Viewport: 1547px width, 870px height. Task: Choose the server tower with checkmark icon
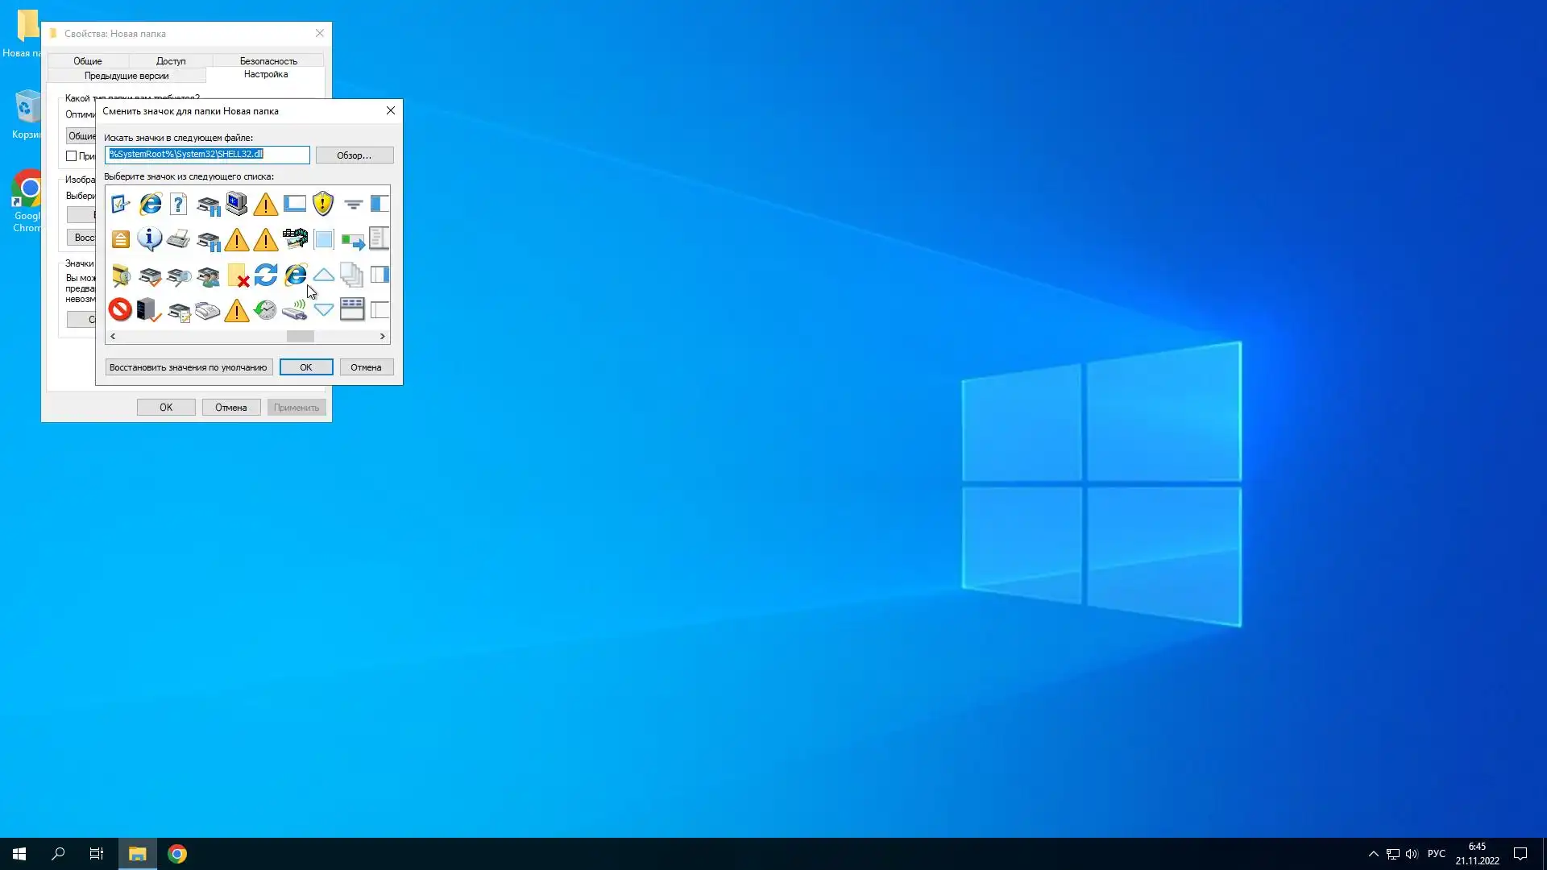(x=149, y=309)
